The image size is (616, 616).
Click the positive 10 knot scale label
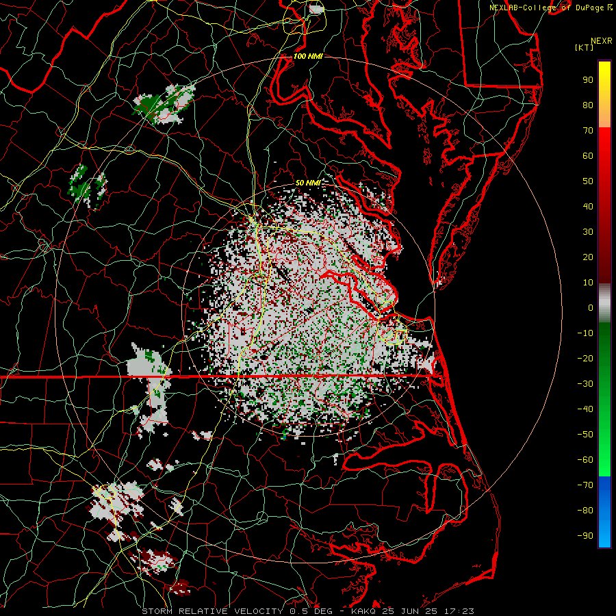click(588, 283)
